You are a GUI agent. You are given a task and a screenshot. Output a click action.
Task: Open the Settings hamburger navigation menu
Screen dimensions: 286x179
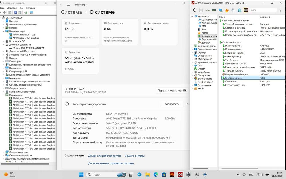[x=69, y=5]
